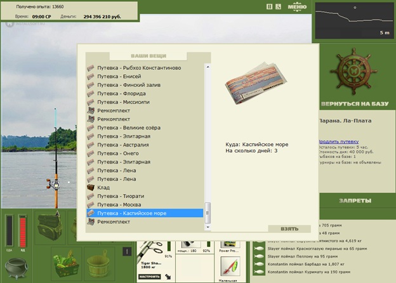396x283 pixels.
Task: Click the Продлить путевку link
Action: click(338, 141)
